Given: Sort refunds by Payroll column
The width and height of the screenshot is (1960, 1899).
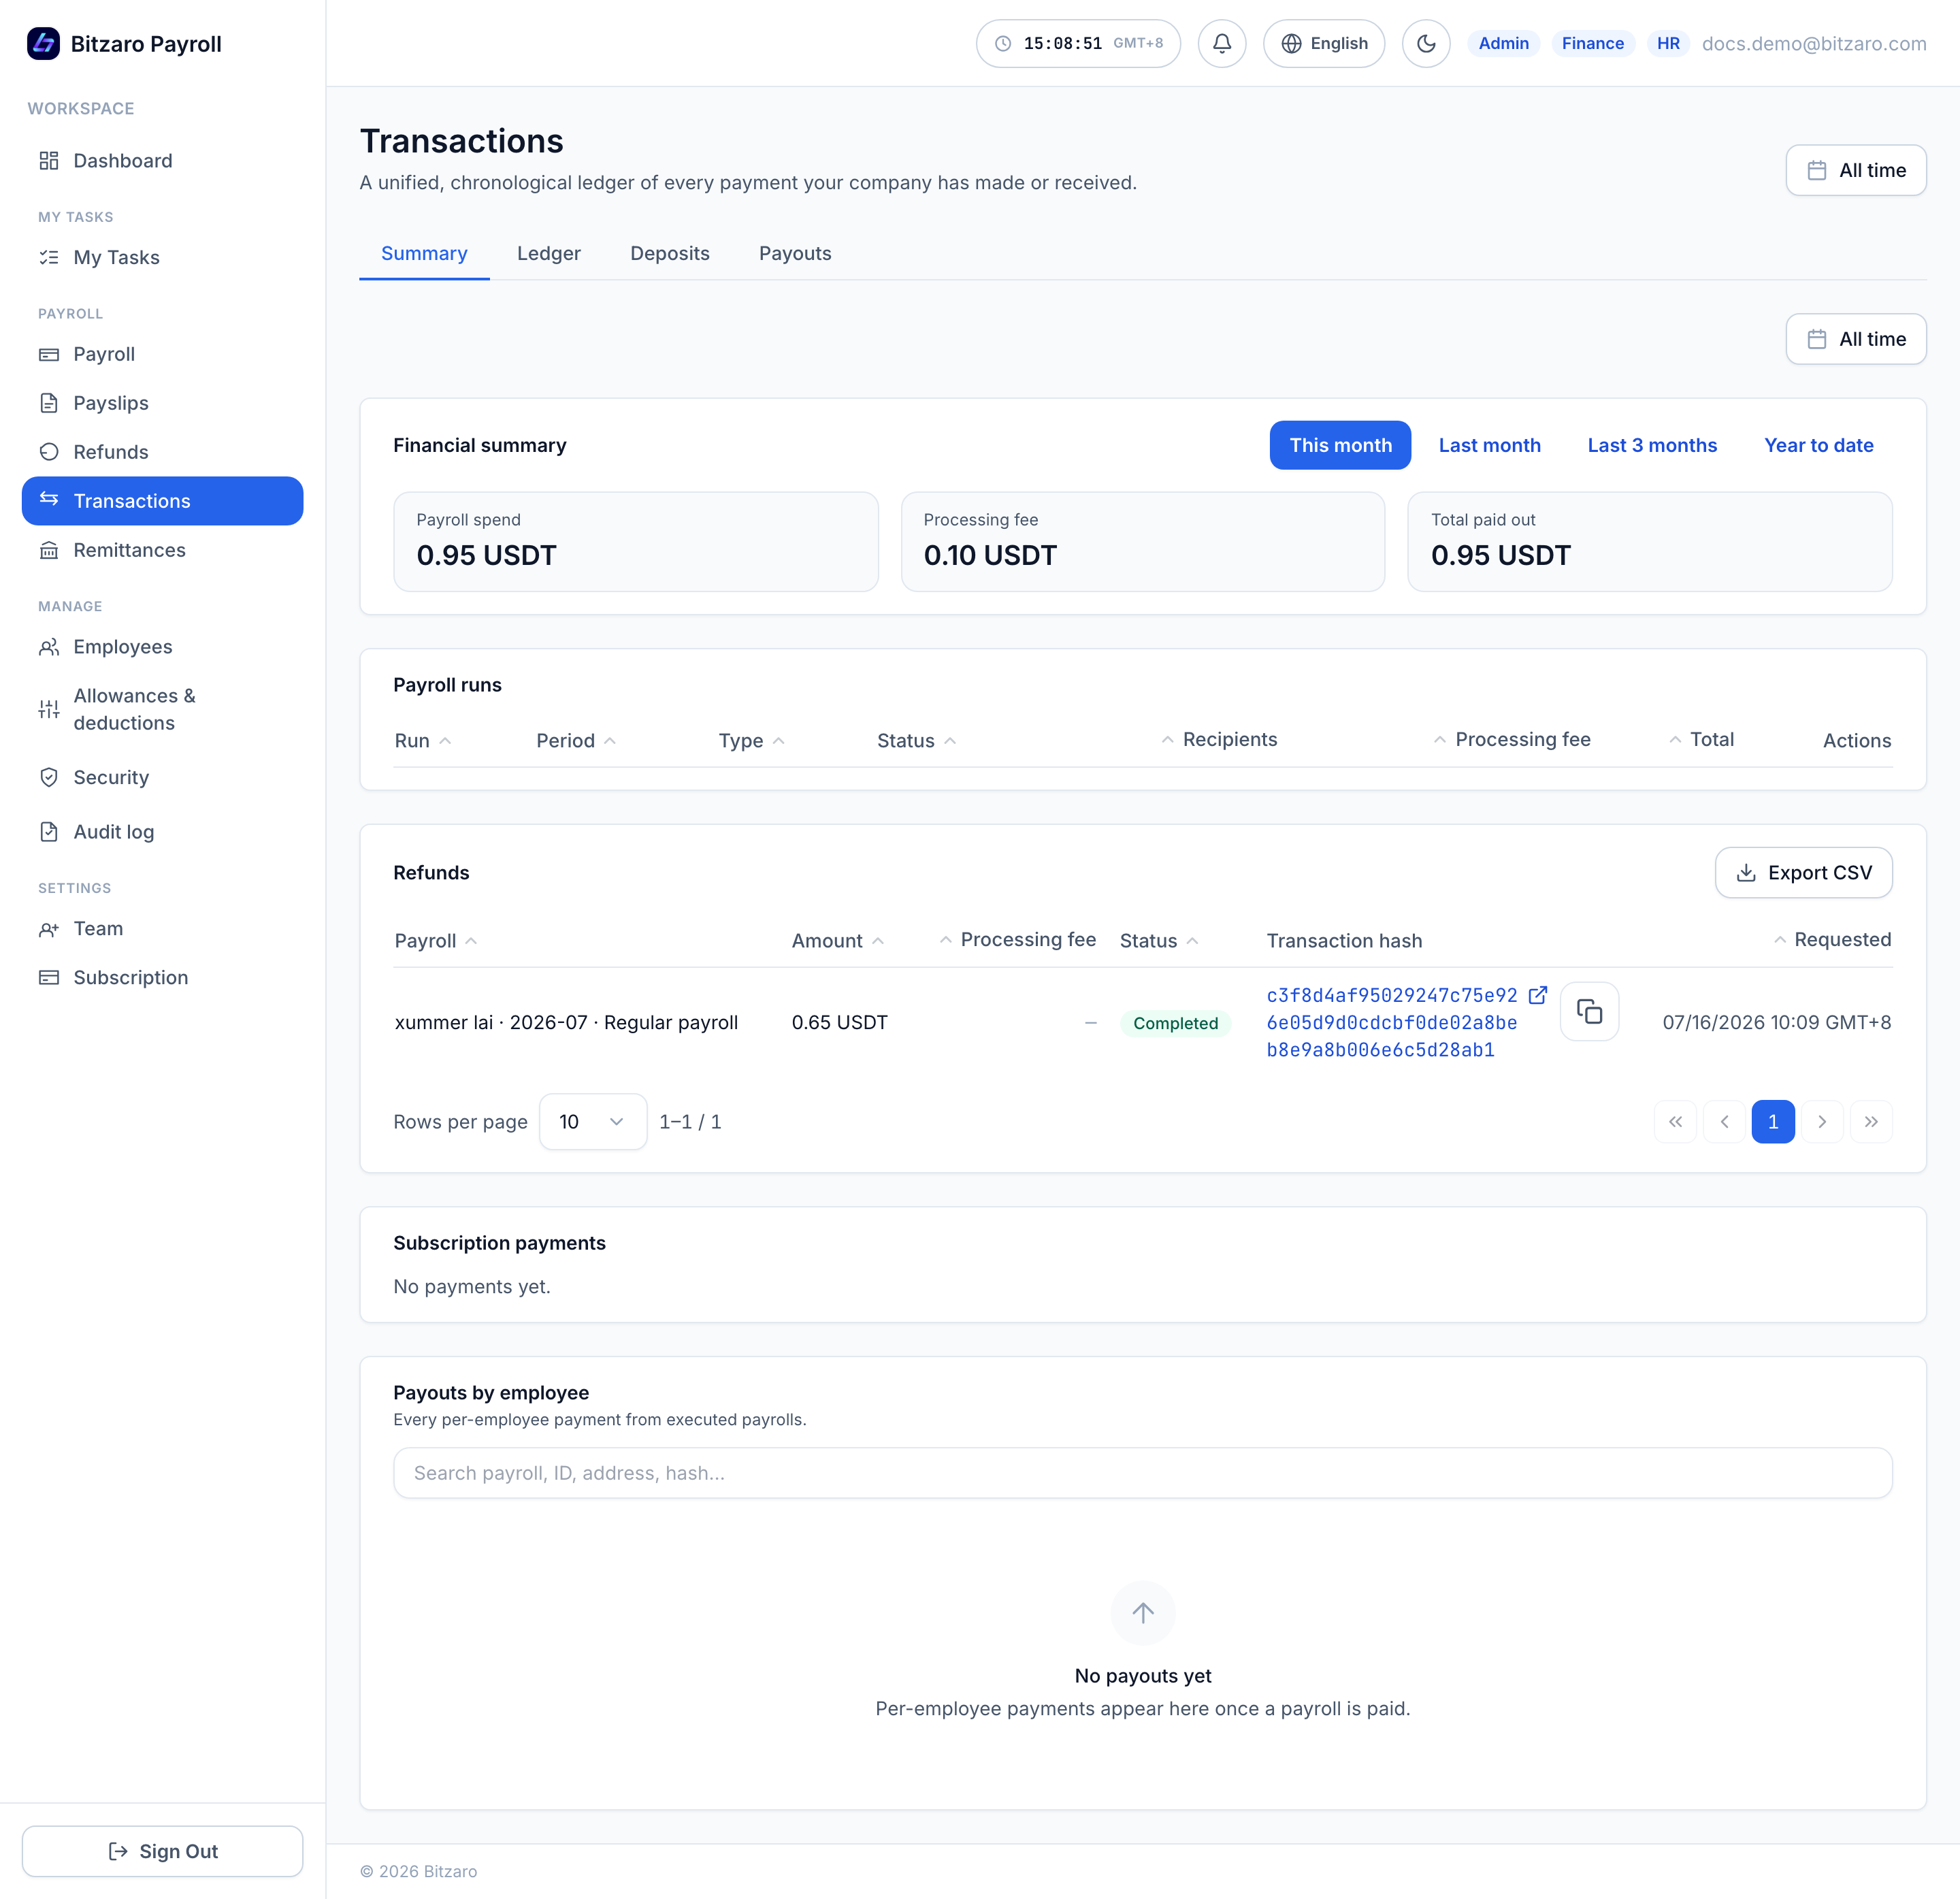Looking at the screenshot, I should pos(436,941).
